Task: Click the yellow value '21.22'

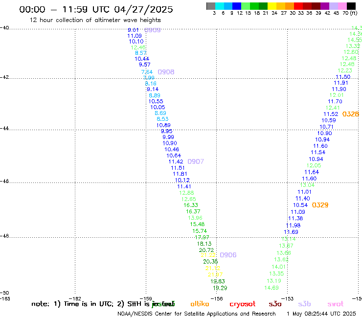Action: [x=208, y=255]
